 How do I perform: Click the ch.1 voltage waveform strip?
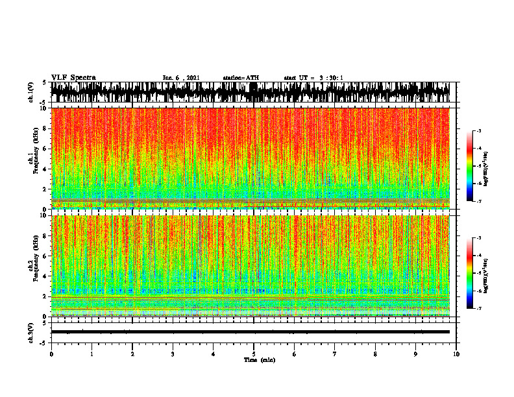point(251,92)
